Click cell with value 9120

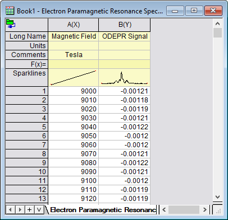point(74,199)
